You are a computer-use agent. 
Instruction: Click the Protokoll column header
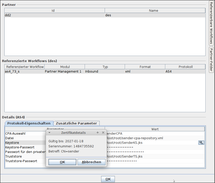[x=185, y=67]
